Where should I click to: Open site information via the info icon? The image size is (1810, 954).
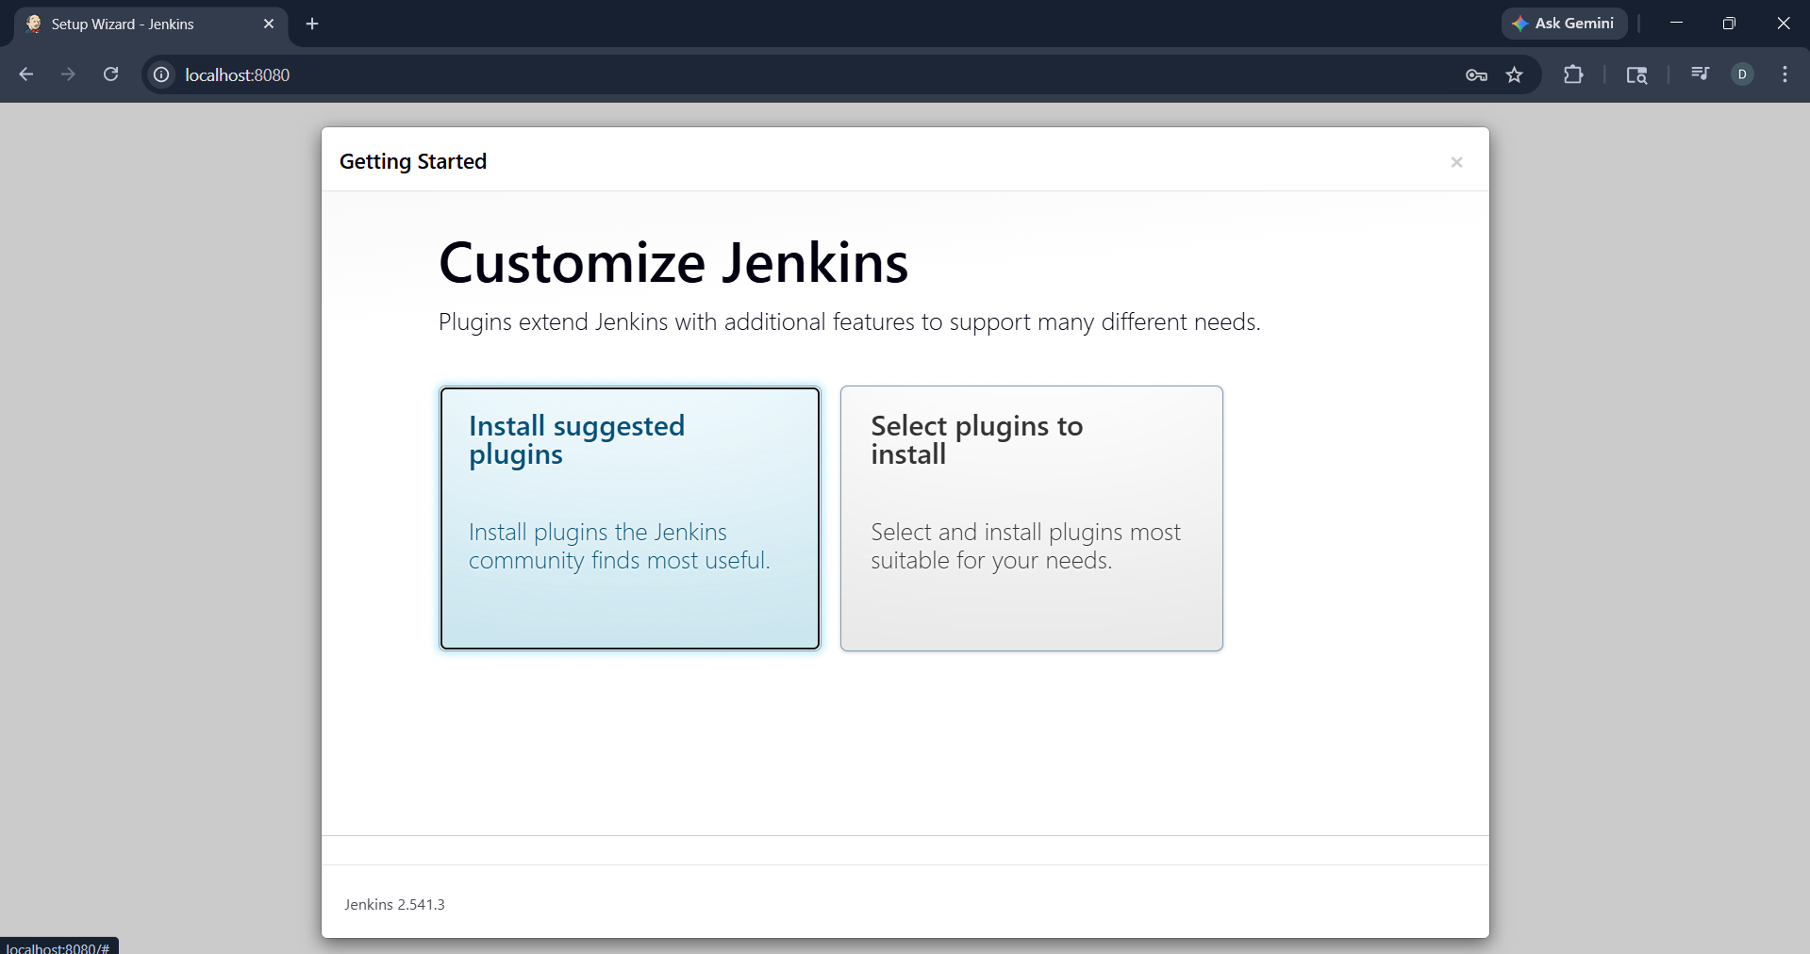(160, 74)
